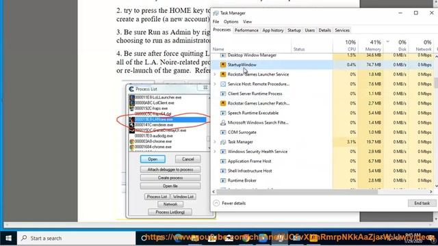Click Memory column sort arrow
Image resolution: width=438 pixels, height=246 pixels.
[x=388, y=42]
